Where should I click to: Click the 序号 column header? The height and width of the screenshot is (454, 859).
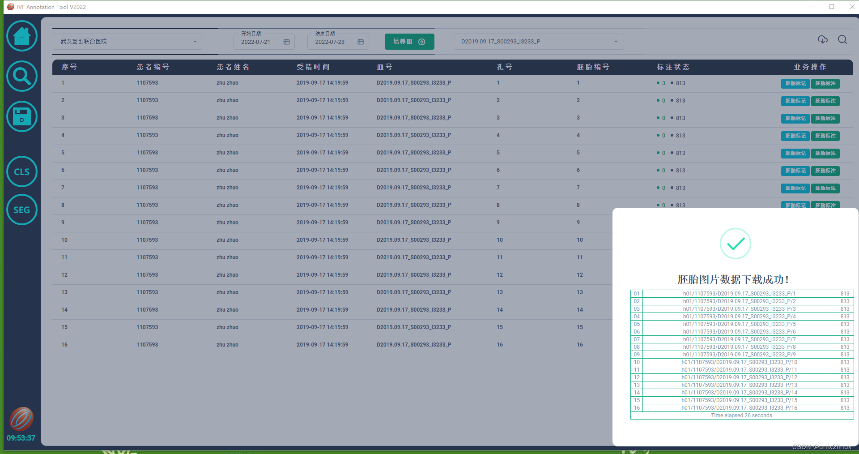click(x=69, y=67)
